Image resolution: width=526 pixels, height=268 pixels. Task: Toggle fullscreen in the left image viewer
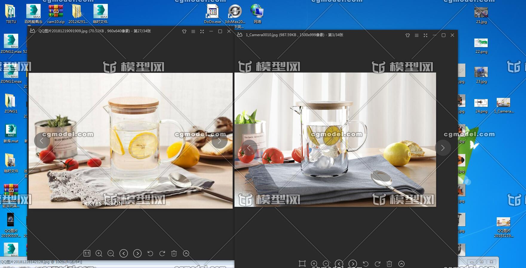pyautogui.click(x=202, y=31)
